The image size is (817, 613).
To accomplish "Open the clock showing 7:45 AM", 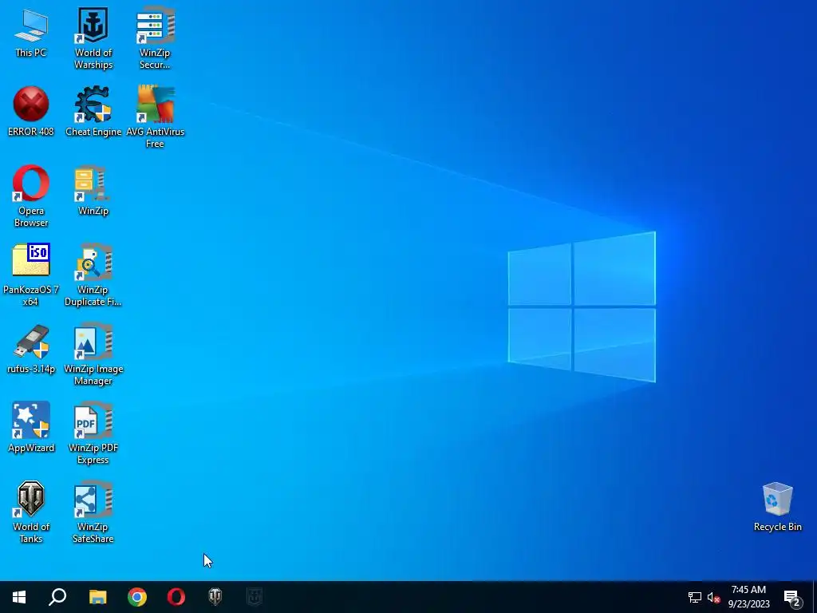I will pos(748,597).
